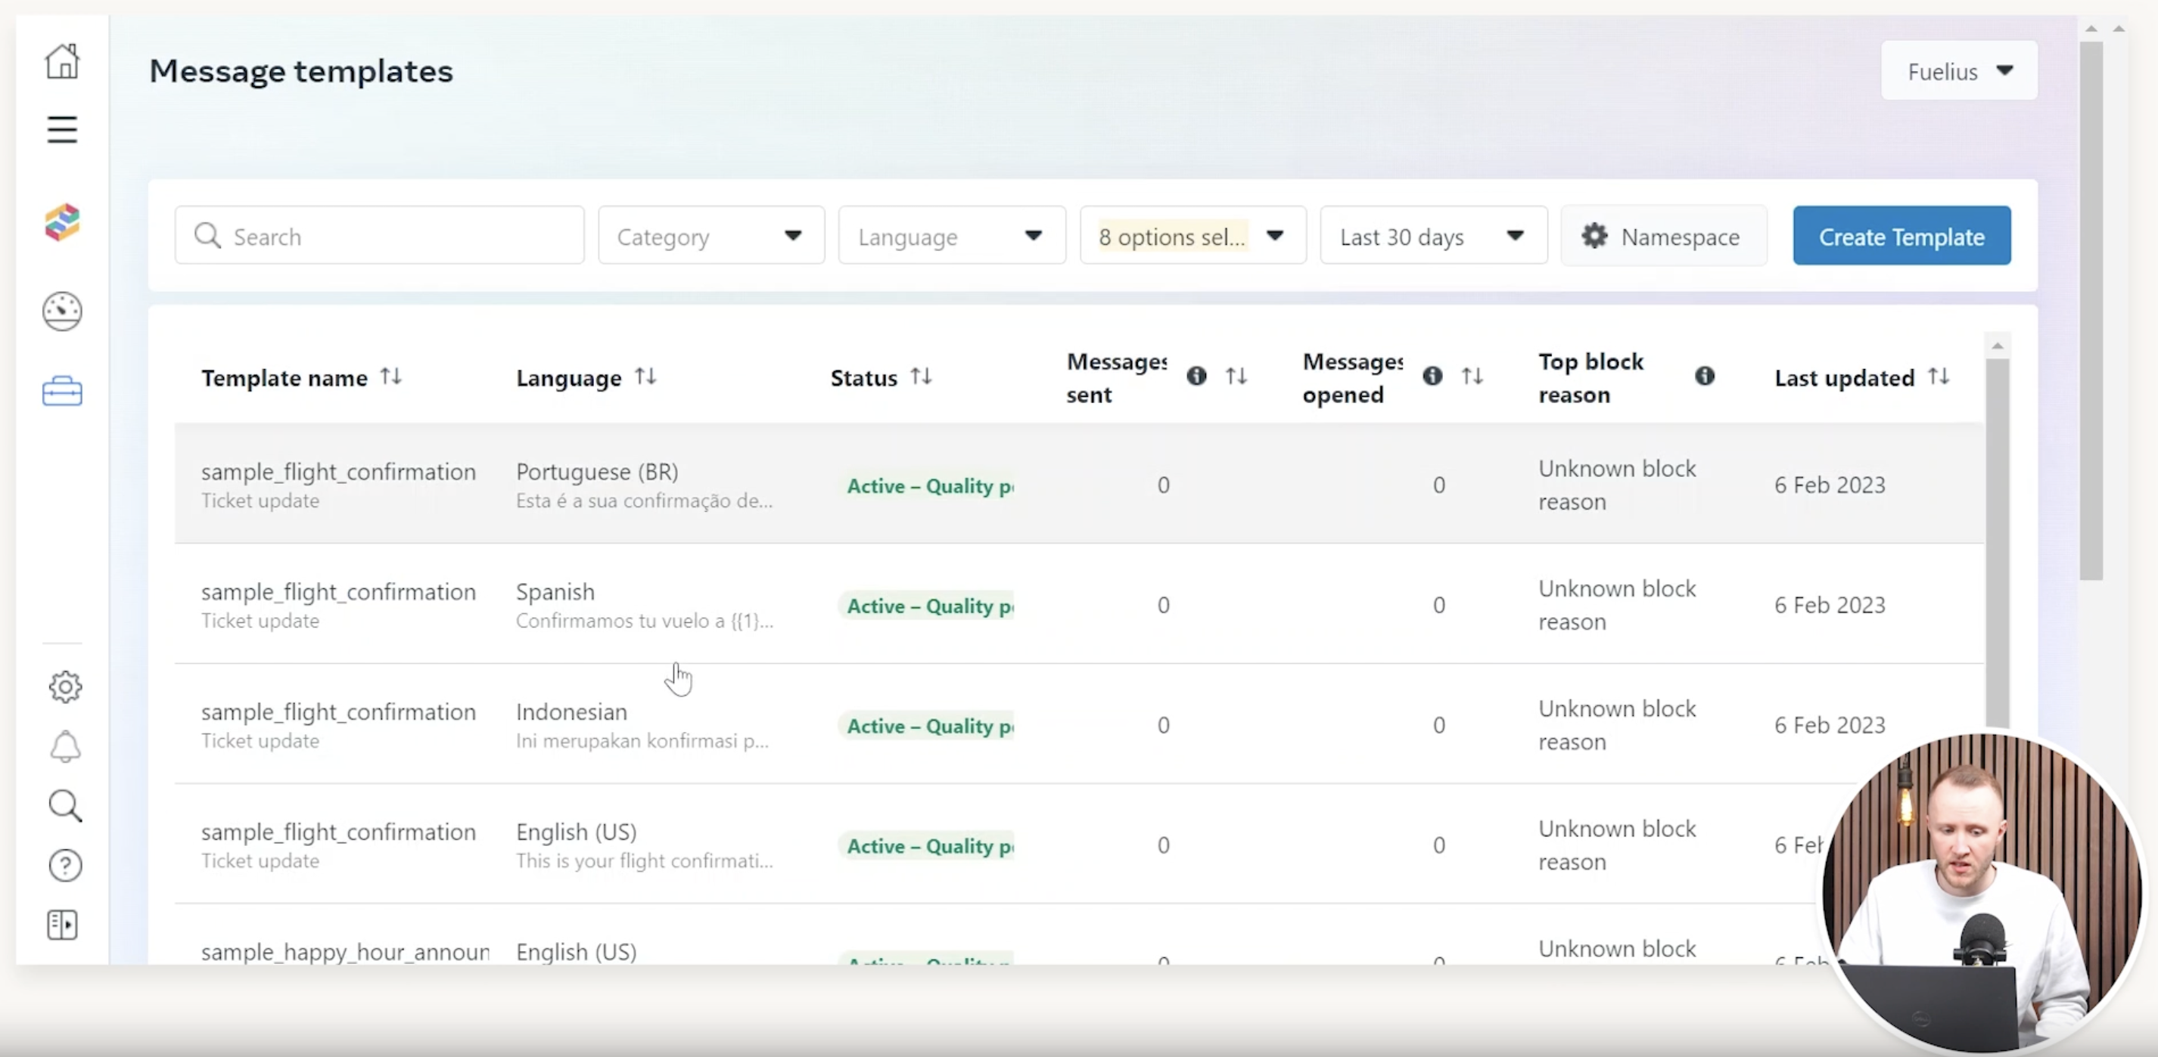
Task: Click Esta é a sua confirmação preview text
Action: point(643,501)
